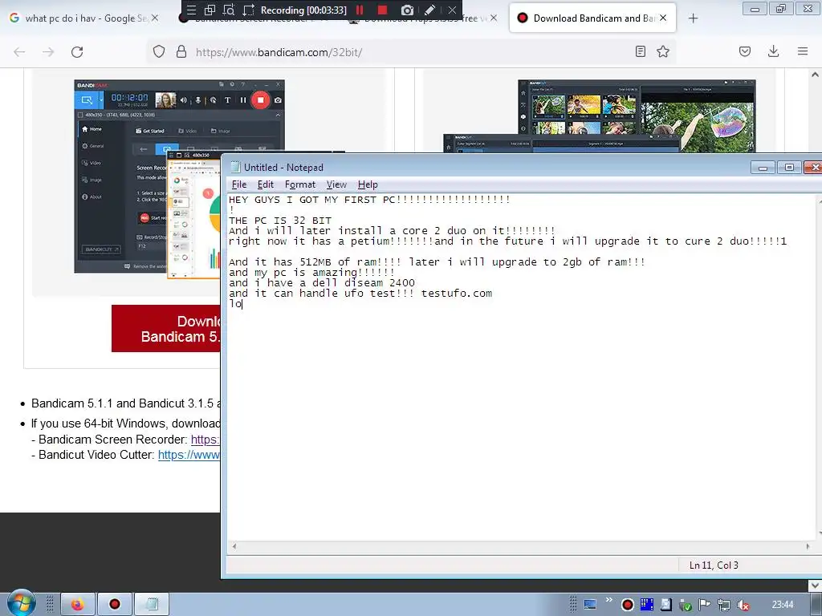Maximize the Notepad window
822x616 pixels.
point(789,167)
